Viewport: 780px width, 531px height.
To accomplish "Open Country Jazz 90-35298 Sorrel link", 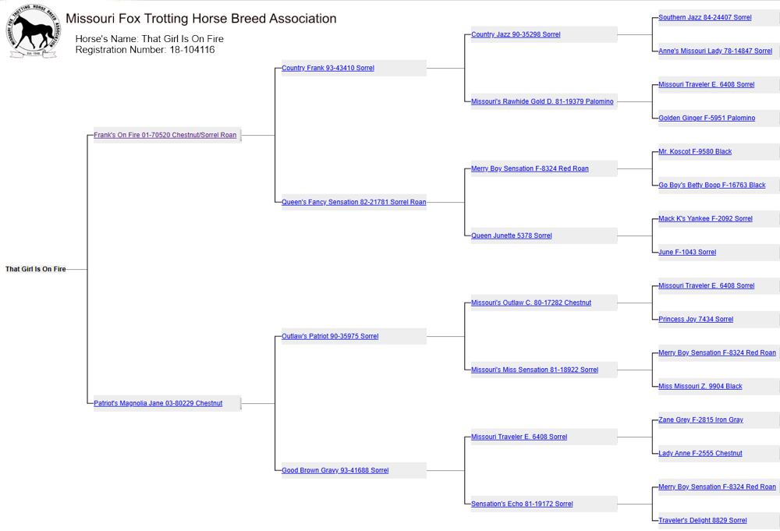I will [516, 34].
